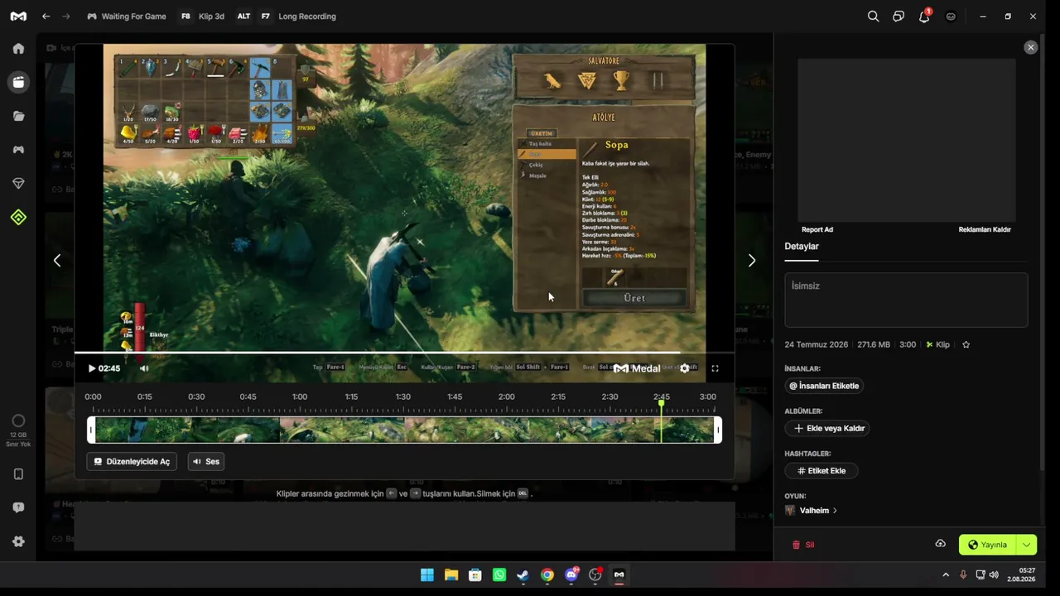Open the premium diamond section in sidebar

pos(18,183)
